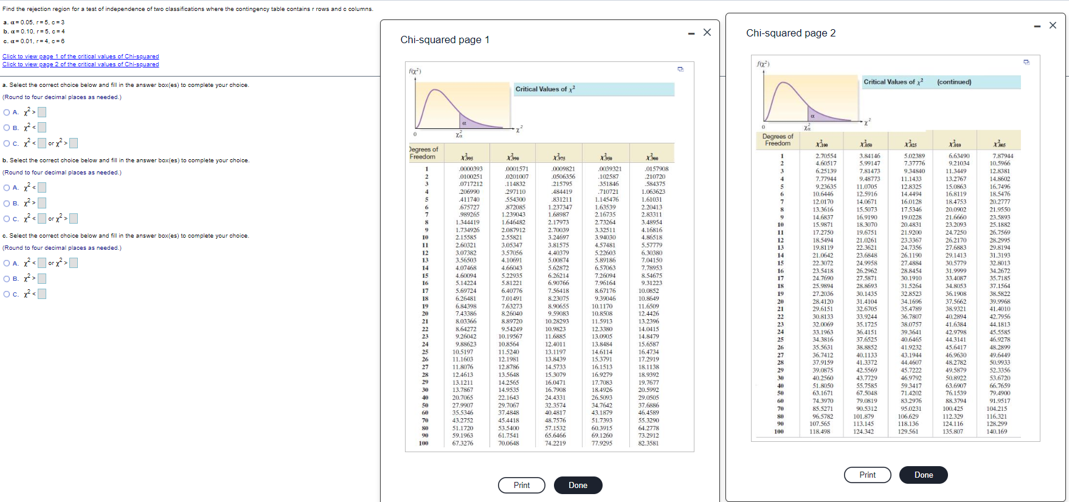Click the answer box for part b option B

[42, 203]
